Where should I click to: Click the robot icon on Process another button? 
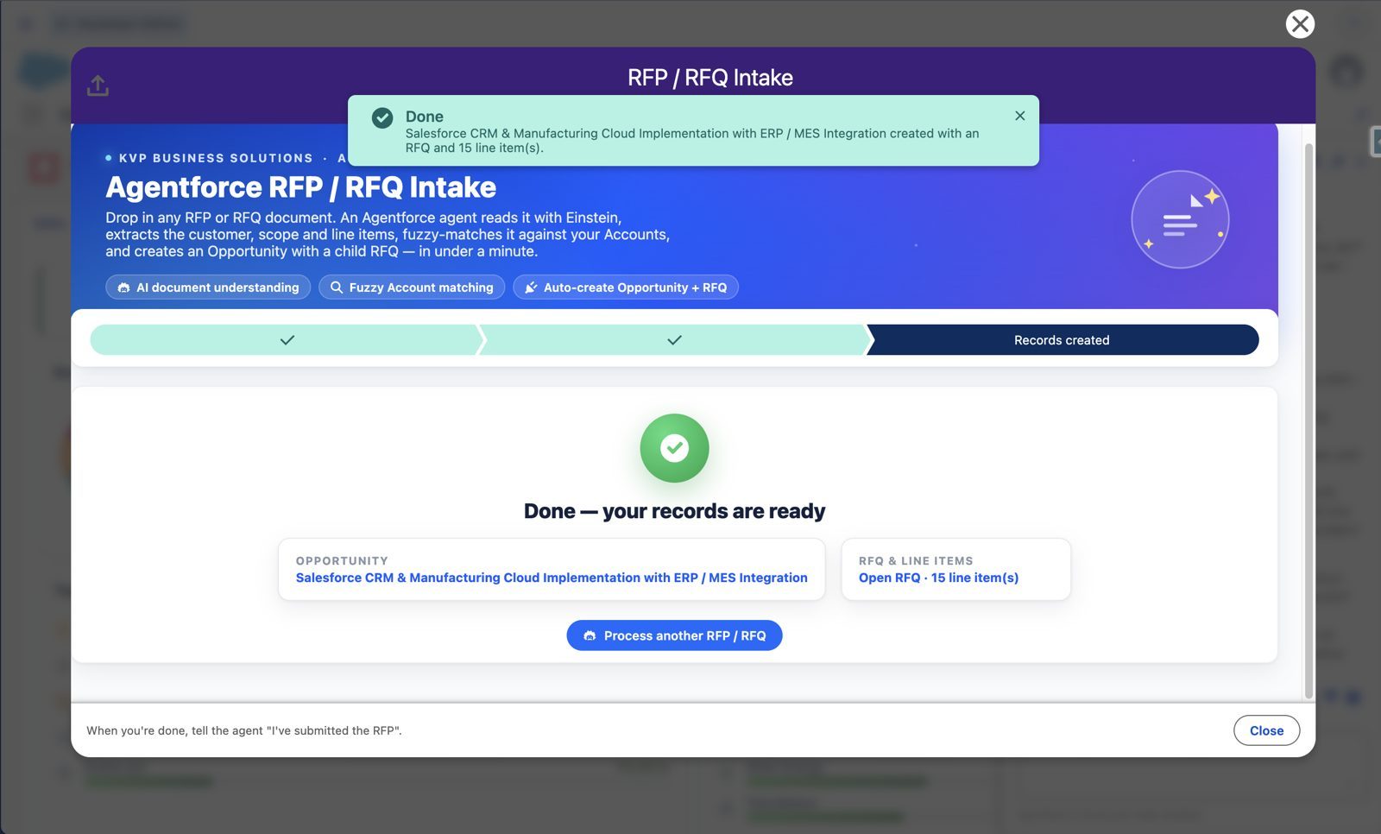tap(590, 635)
